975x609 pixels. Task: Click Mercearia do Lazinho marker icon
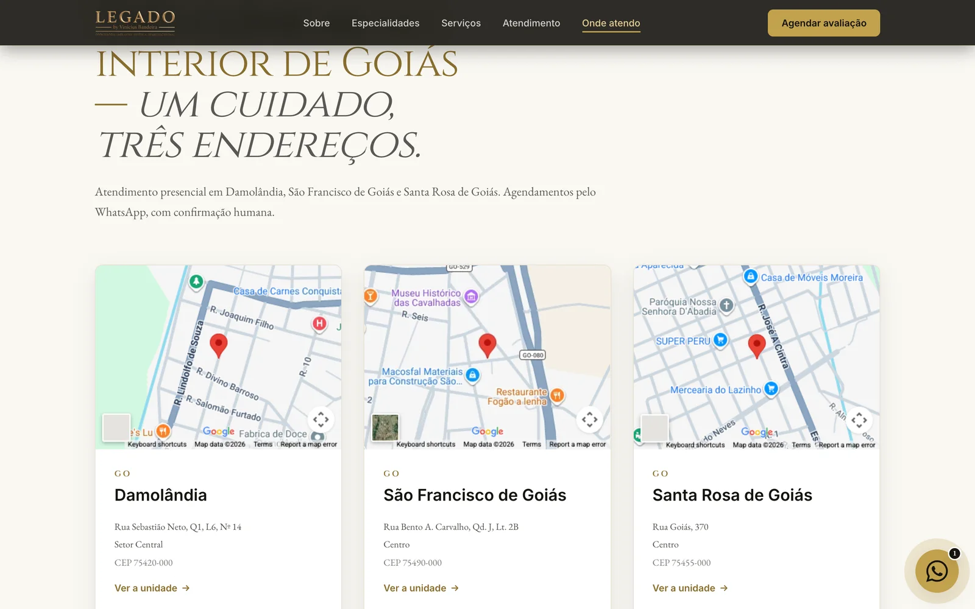(x=771, y=388)
